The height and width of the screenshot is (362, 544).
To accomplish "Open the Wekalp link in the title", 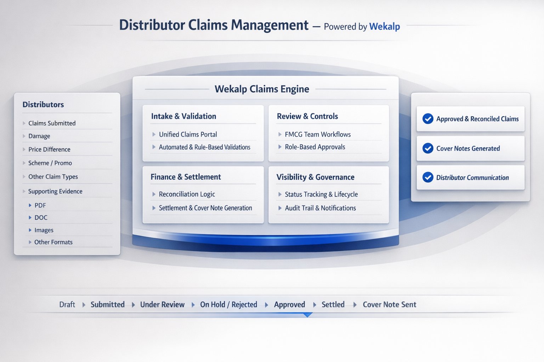I will pyautogui.click(x=385, y=27).
